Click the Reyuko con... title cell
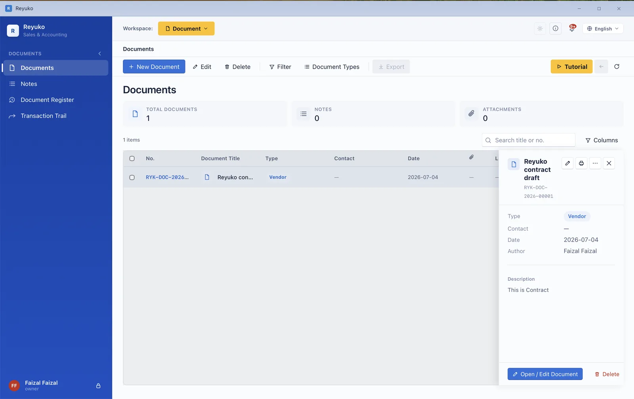 (x=235, y=177)
